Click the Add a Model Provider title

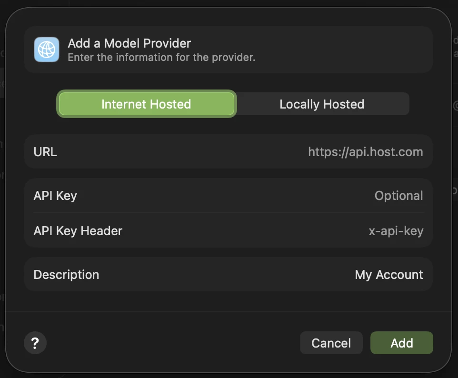(x=129, y=43)
